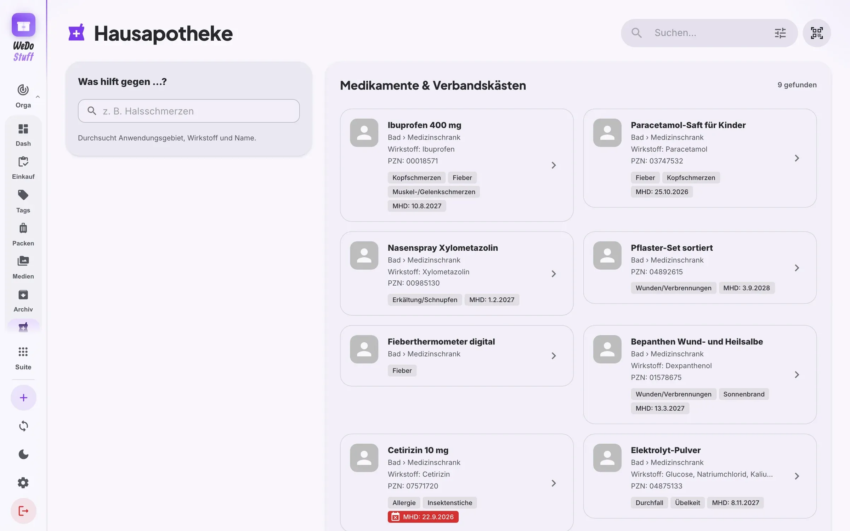850x531 pixels.
Task: Click the WeDo Stuff logo
Action: pos(23,37)
